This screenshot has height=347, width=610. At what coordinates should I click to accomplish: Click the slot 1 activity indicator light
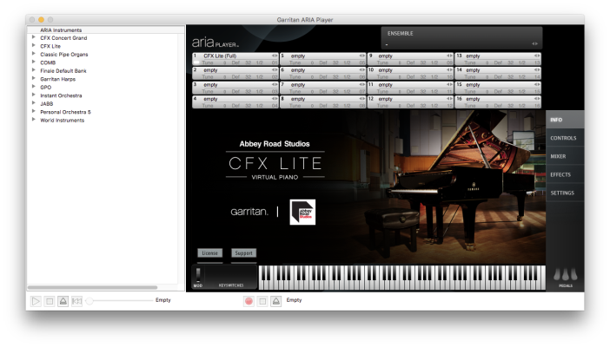pyautogui.click(x=196, y=62)
